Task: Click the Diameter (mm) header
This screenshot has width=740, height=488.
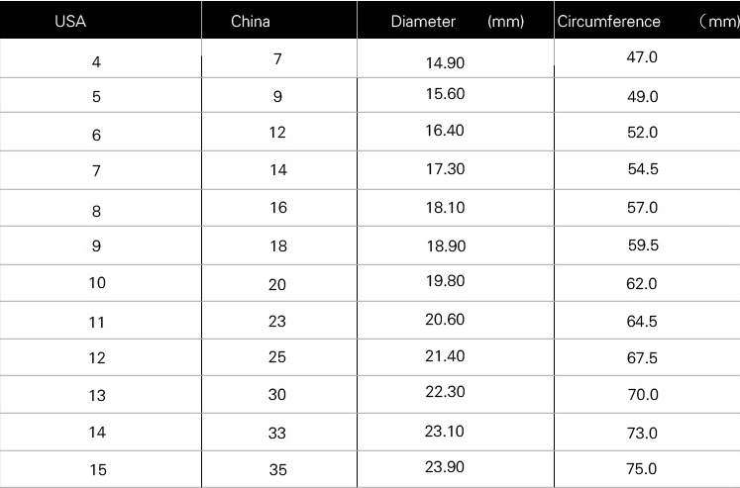Action: click(457, 21)
